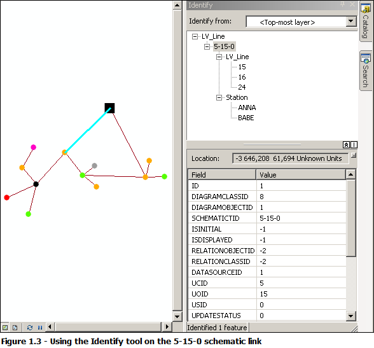Select the ISDISPLAYED field row
374x348 pixels.
click(x=267, y=240)
